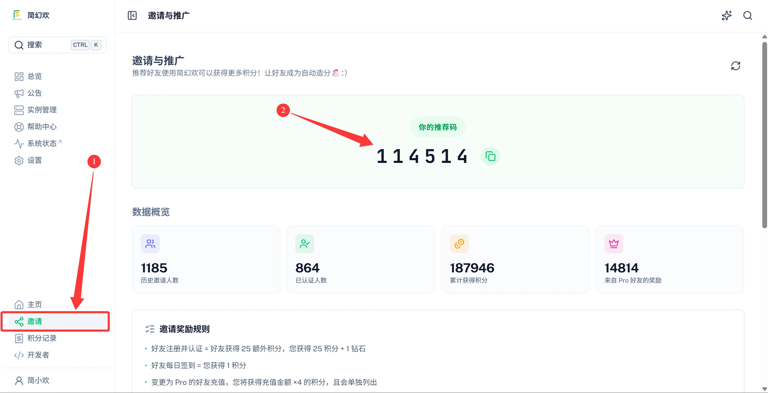768x393 pixels.
Task: Click the 数据概览 section heading
Action: [151, 212]
